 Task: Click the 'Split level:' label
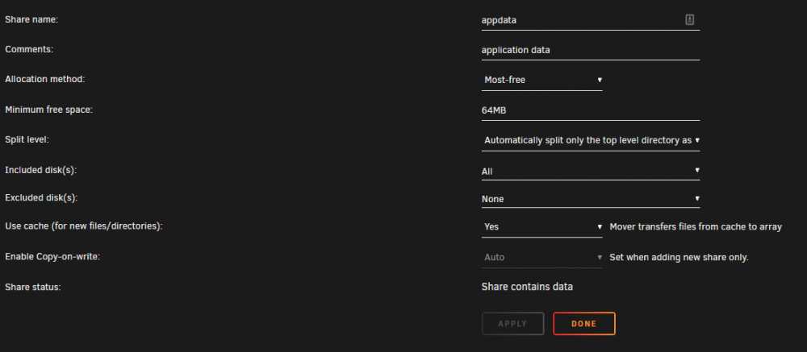tap(27, 140)
